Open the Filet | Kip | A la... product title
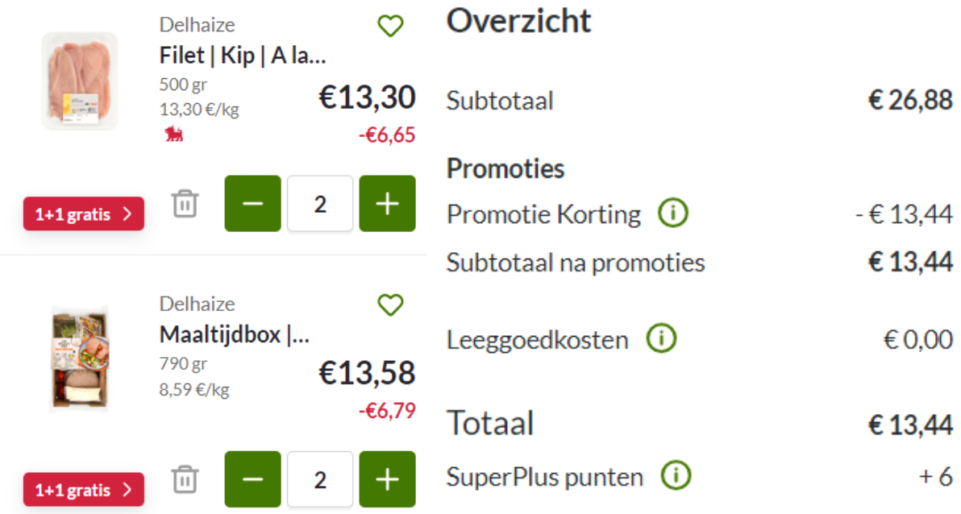 [243, 56]
